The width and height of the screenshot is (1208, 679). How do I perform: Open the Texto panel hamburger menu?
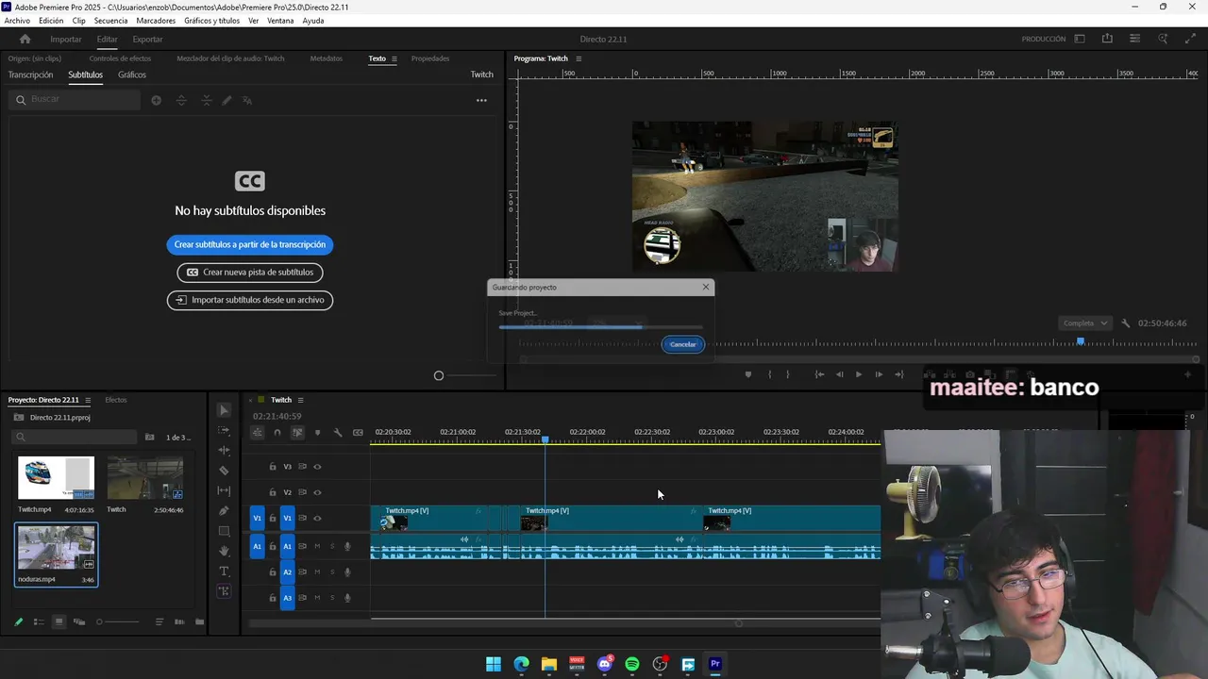[394, 58]
